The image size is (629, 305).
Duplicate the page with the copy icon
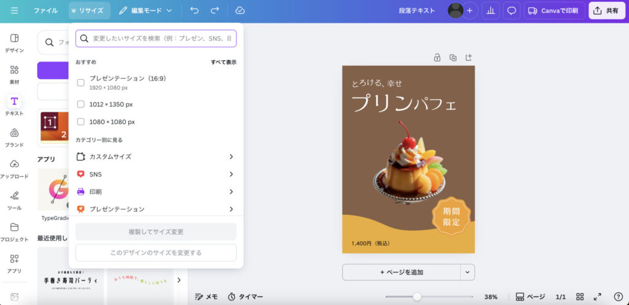click(x=453, y=58)
